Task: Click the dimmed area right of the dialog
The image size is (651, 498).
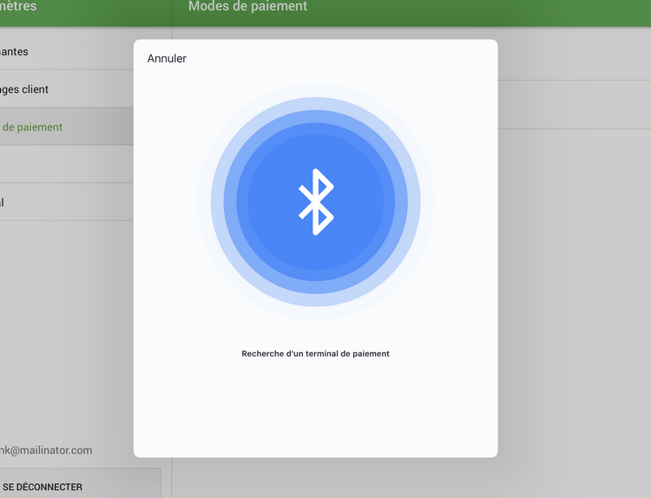Action: click(573, 304)
